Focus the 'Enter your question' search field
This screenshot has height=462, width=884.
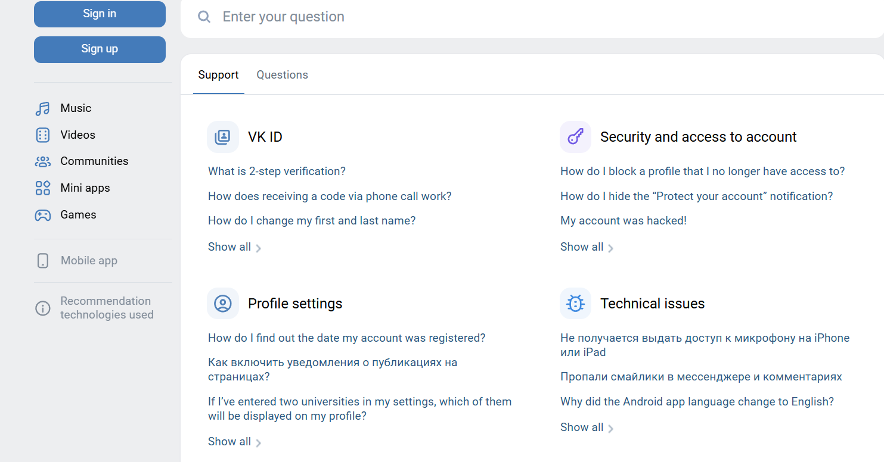[x=477, y=17]
